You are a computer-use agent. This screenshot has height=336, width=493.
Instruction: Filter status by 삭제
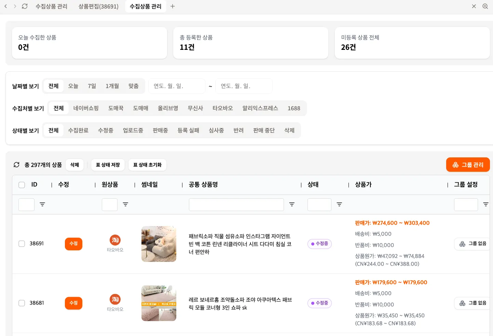pyautogui.click(x=289, y=130)
